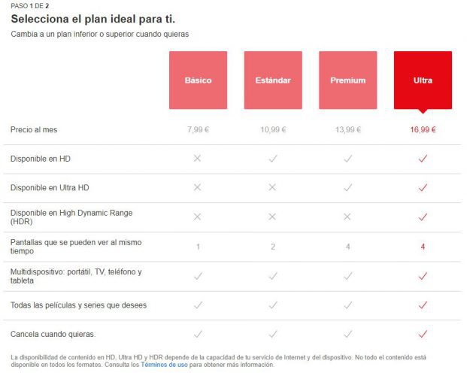
Task: Select the red Ultra plan tile
Action: (x=423, y=80)
